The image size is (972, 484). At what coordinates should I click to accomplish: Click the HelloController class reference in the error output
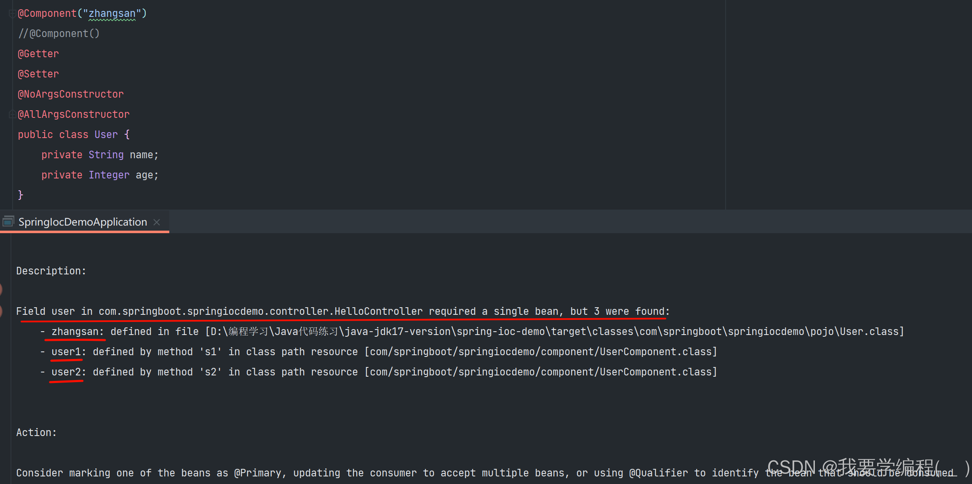(x=378, y=311)
